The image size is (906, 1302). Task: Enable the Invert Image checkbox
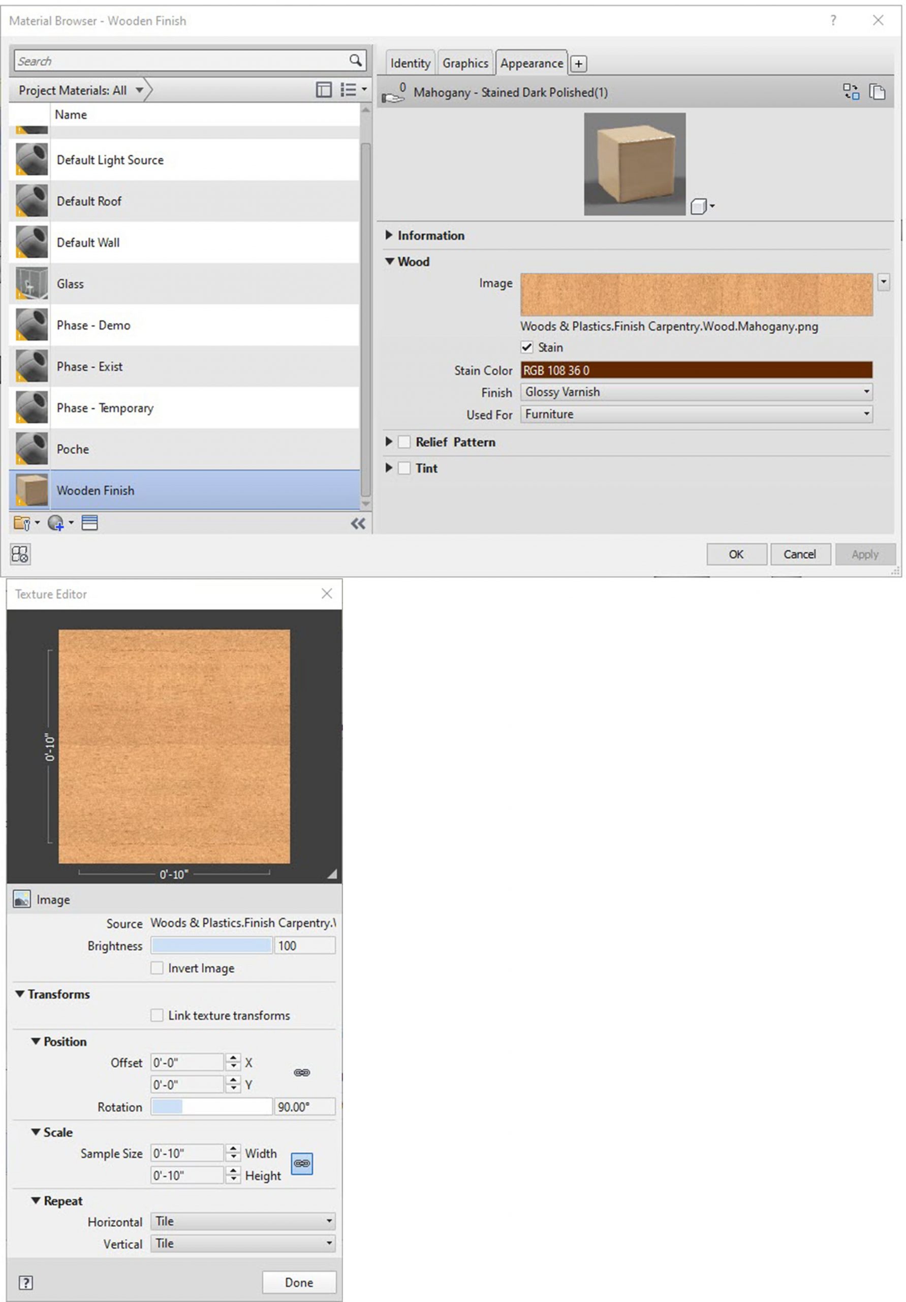pyautogui.click(x=157, y=968)
